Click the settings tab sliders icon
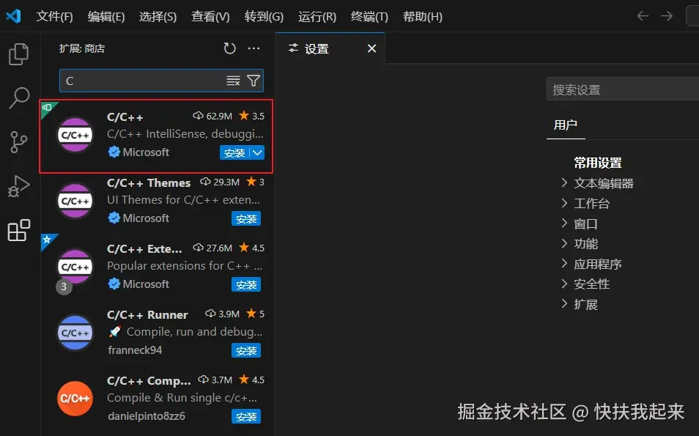The width and height of the screenshot is (699, 436). click(x=293, y=48)
